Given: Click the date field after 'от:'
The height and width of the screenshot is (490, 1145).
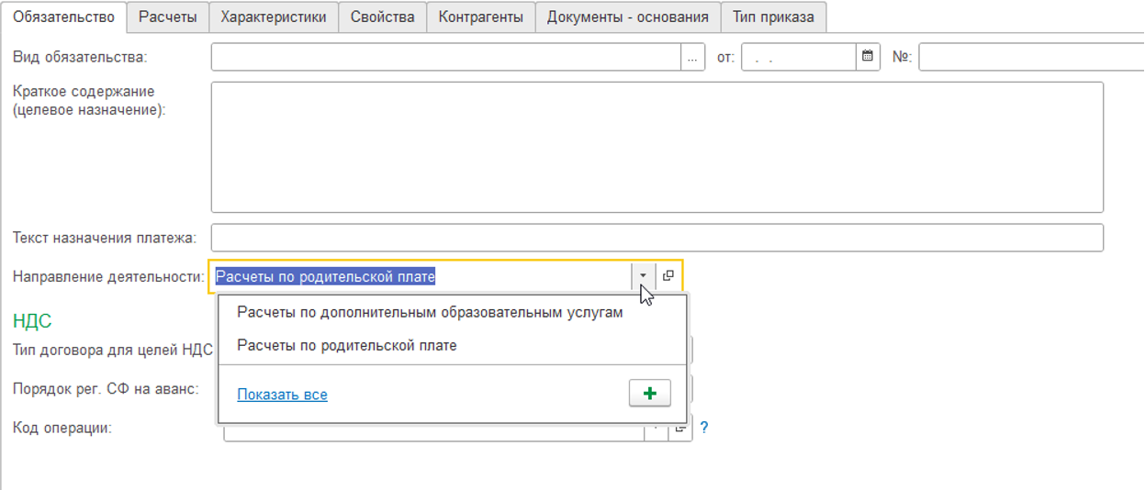Looking at the screenshot, I should (797, 57).
